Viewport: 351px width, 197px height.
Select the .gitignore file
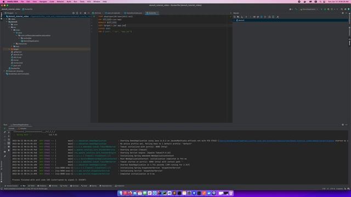pyautogui.click(x=16, y=52)
